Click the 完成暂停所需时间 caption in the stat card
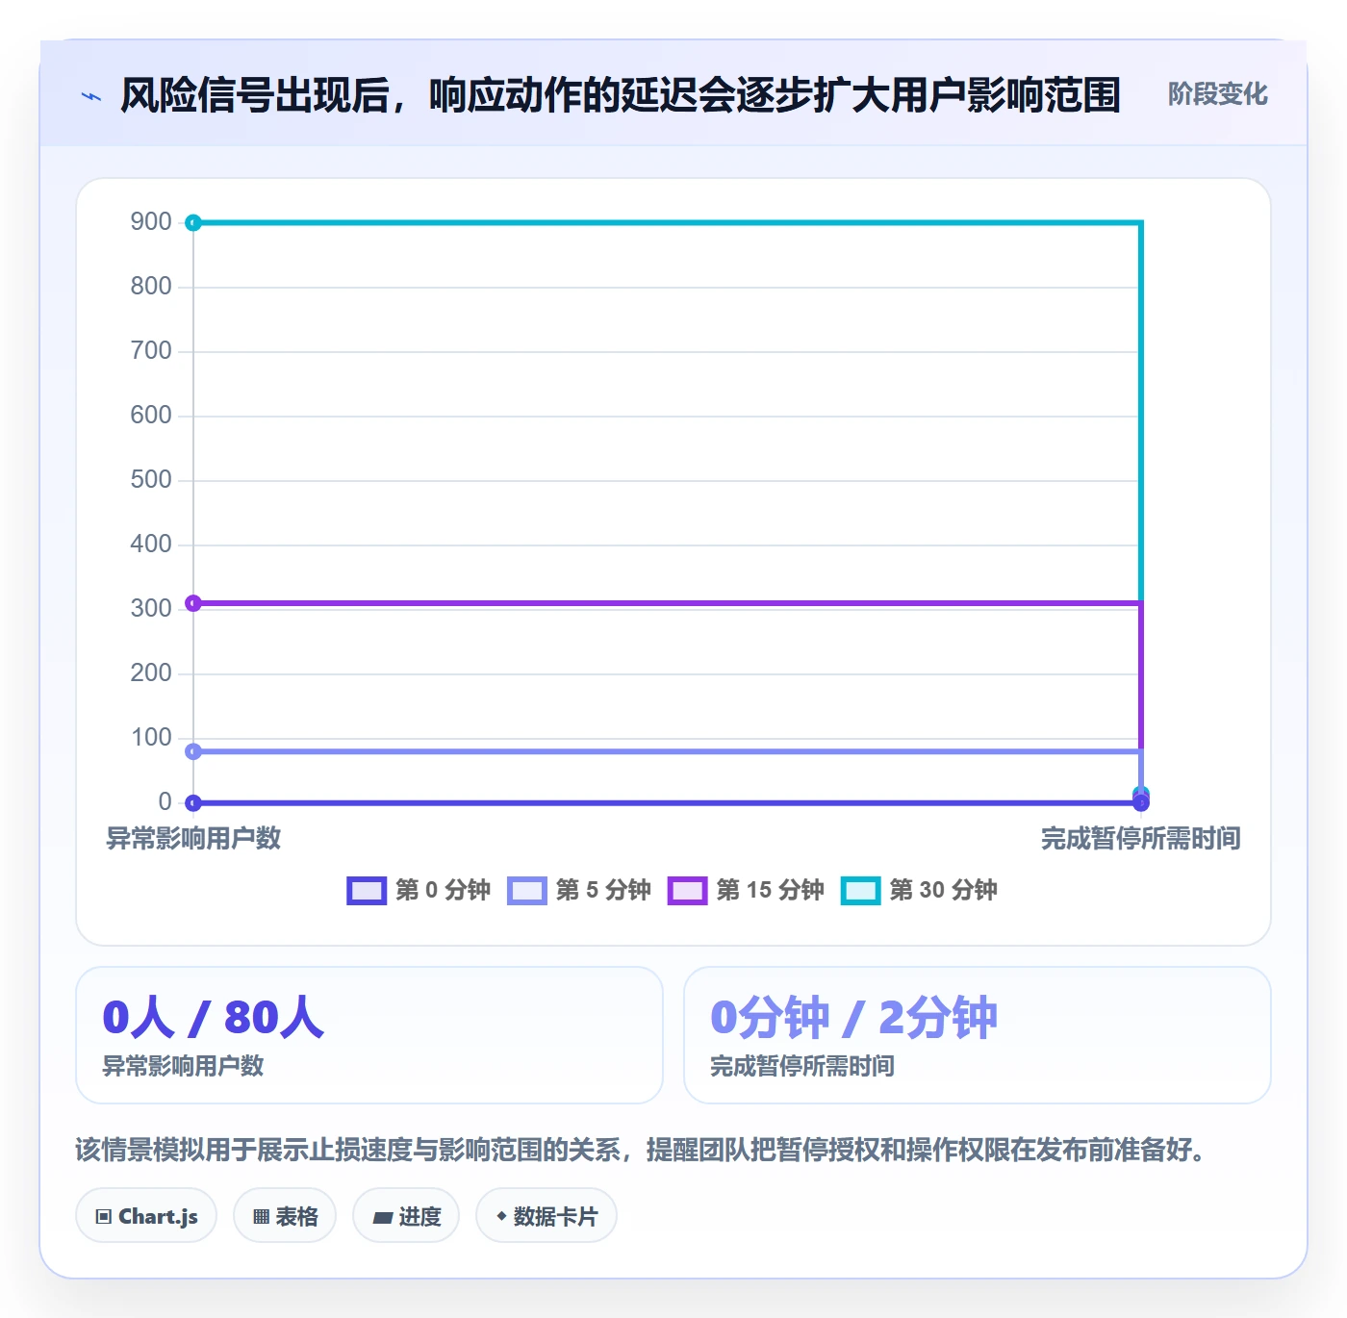The image size is (1347, 1318). tap(802, 1066)
